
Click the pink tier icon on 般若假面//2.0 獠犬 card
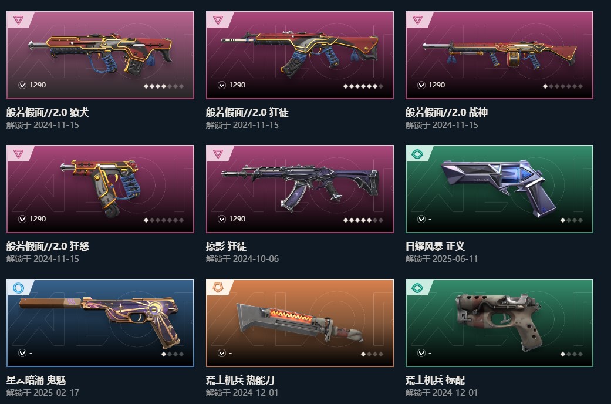coord(18,20)
